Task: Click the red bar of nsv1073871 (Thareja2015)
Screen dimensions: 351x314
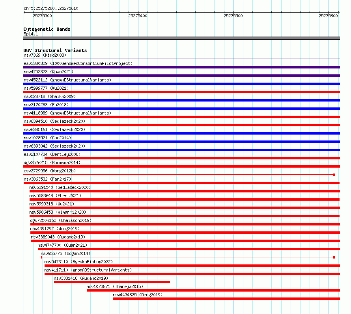Action: (213, 290)
